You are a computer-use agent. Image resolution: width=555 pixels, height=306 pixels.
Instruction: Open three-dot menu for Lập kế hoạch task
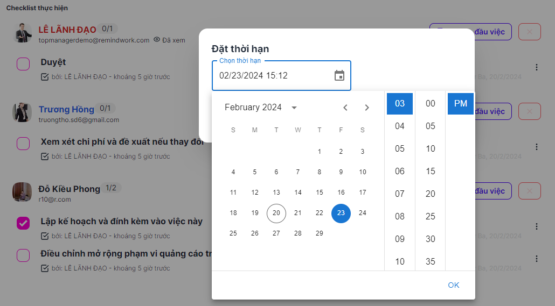pyautogui.click(x=536, y=226)
